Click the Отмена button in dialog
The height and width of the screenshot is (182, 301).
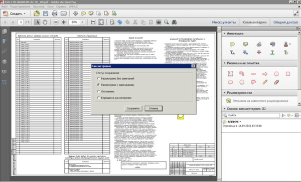(x=154, y=108)
